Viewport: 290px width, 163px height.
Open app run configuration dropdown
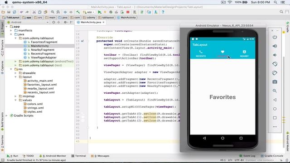89,12
